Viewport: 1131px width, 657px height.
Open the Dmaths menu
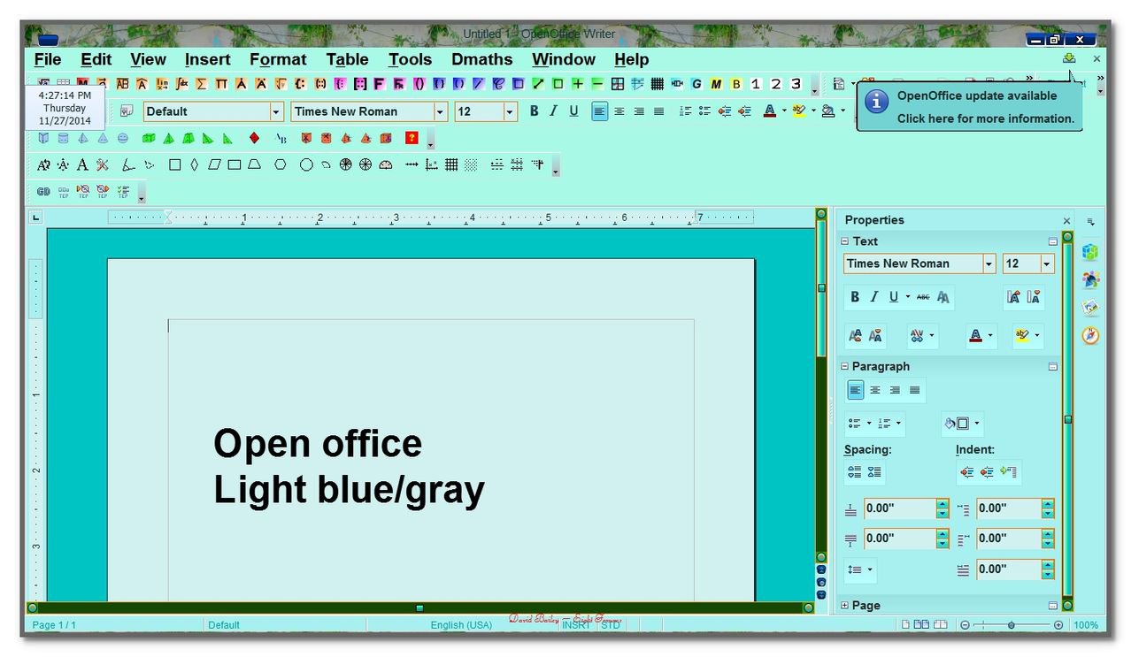pos(481,59)
